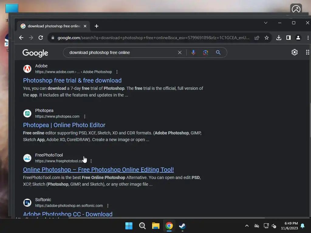
Task: Clear the search box with the X
Action: pyautogui.click(x=180, y=52)
